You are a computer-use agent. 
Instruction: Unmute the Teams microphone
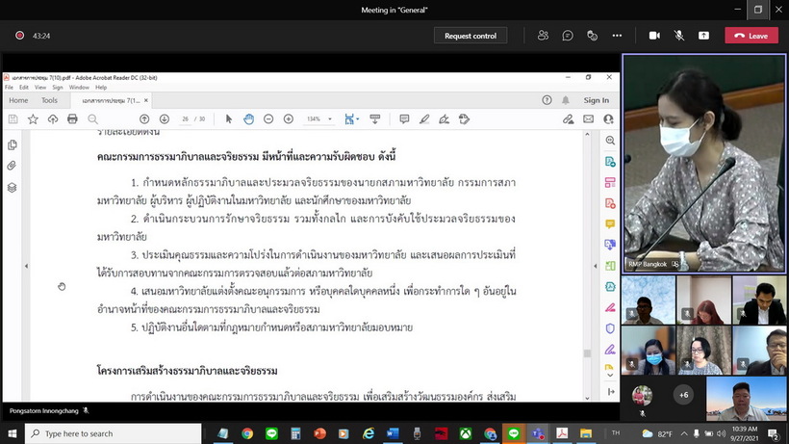coord(678,36)
